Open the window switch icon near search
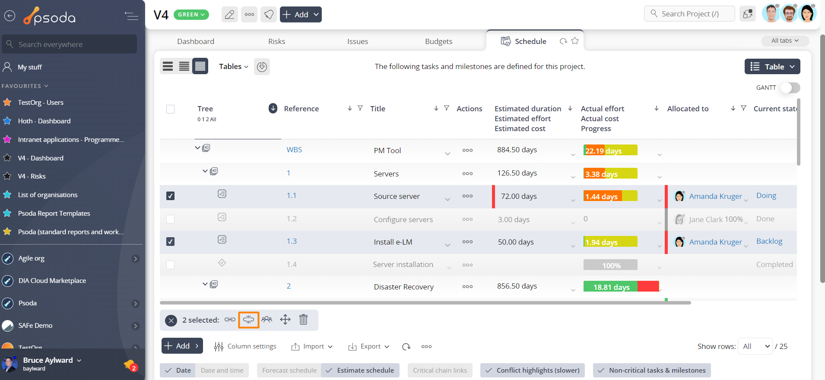825x380 pixels. pyautogui.click(x=748, y=14)
